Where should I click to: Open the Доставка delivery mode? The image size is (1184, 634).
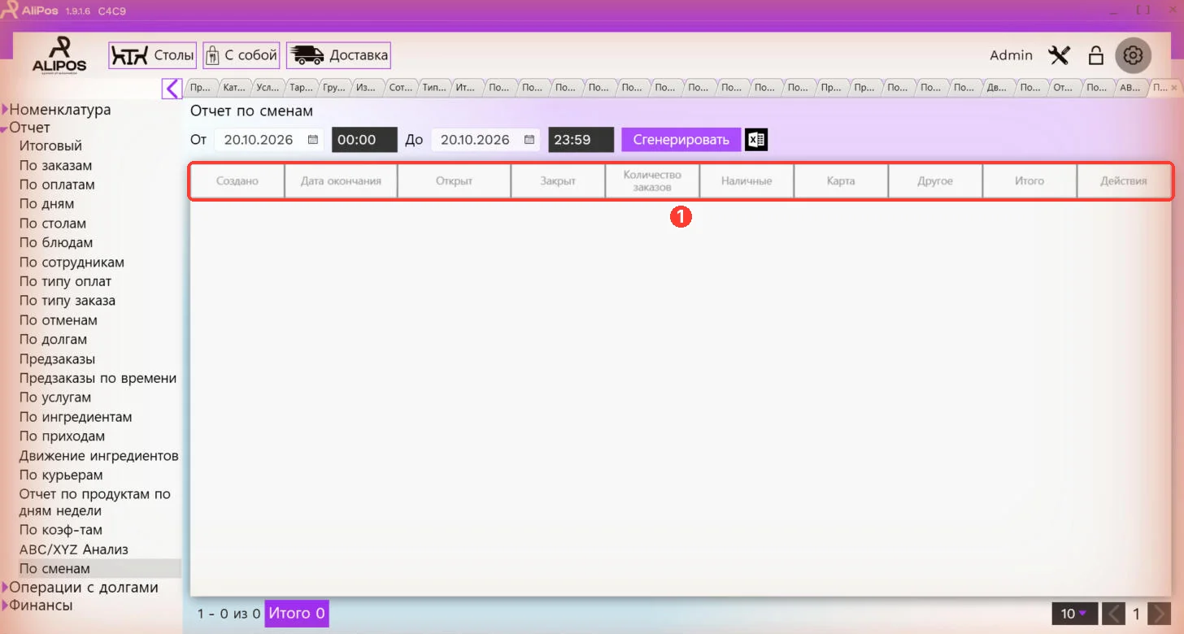point(338,55)
